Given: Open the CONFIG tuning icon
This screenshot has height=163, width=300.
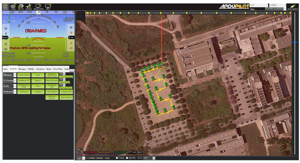Looking at the screenshot, I should coord(28,7).
